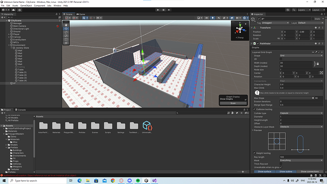
Task: Toggle the Show Graphs checkbox
Action: click(x=245, y=100)
